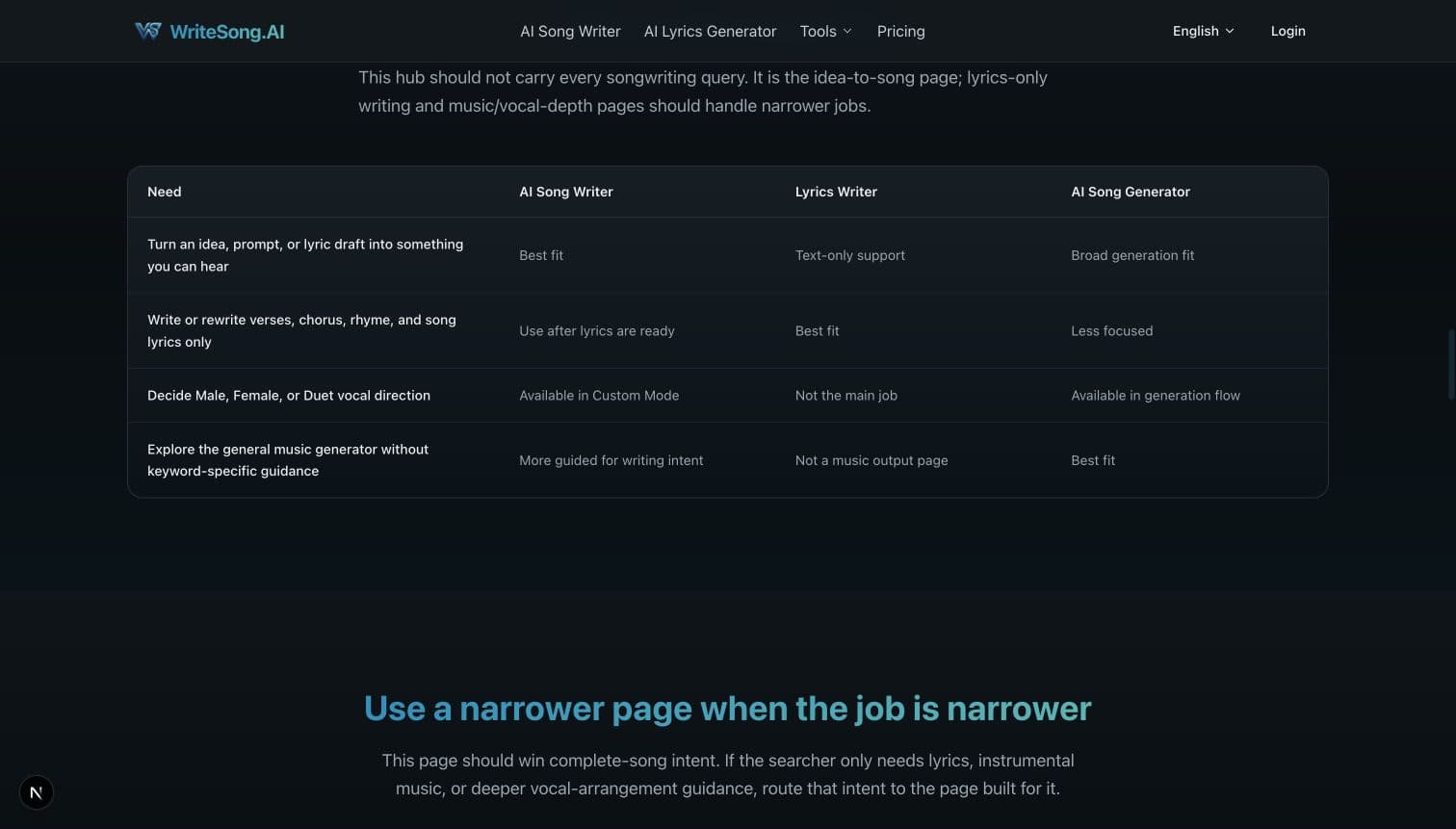
Task: Click the WriteSong.AI logo icon
Action: click(147, 31)
